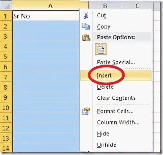This screenshot has height=155, width=163.
Task: Select Clear Contents menu entry
Action: pos(116,98)
